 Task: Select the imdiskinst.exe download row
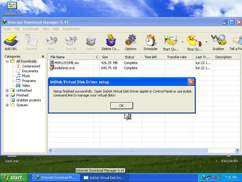coord(144,68)
